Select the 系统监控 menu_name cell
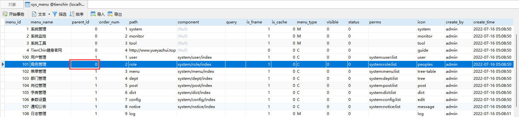Image resolution: width=519 pixels, height=117 pixels. click(50, 36)
